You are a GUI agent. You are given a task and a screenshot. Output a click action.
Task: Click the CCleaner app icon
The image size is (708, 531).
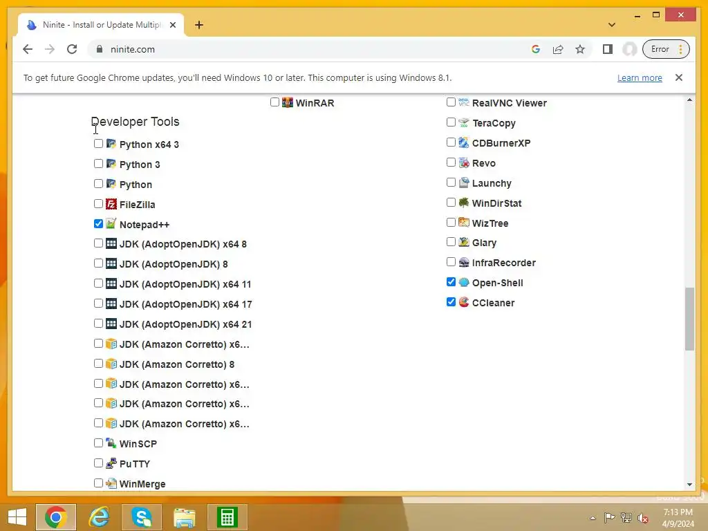click(x=464, y=303)
